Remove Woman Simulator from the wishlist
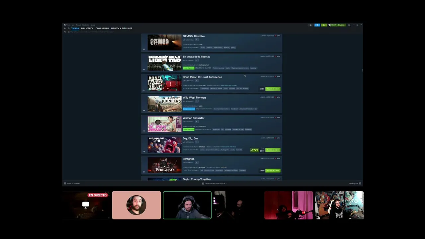Screen dimensions: 425x239 278,118
